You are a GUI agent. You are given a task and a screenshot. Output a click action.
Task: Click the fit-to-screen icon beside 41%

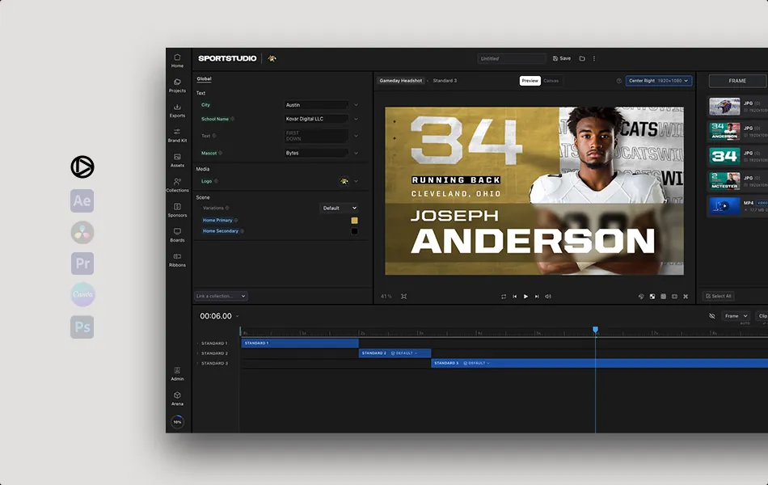click(403, 297)
